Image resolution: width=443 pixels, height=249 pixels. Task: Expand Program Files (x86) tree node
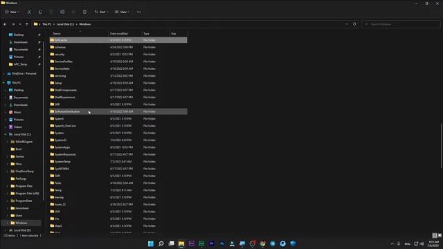pyautogui.click(x=8, y=194)
